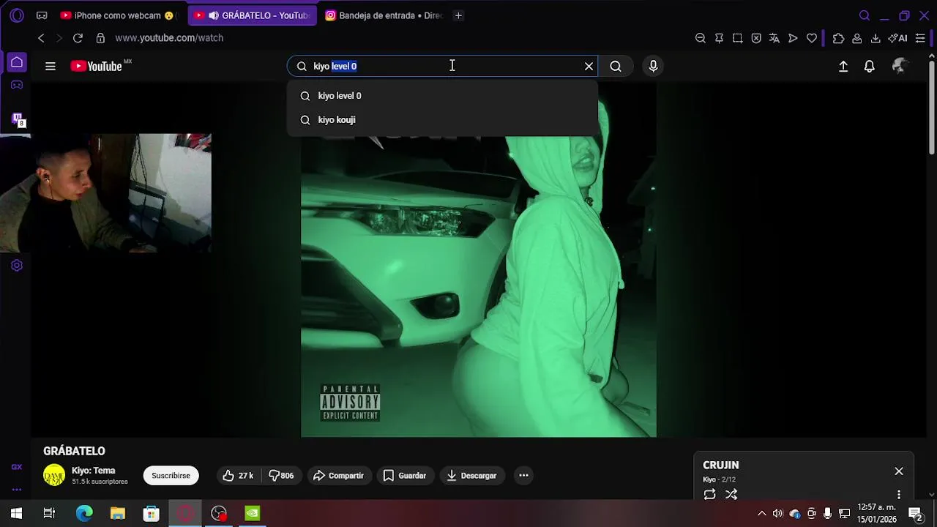Open sidebar settings gear icon
This screenshot has height=527, width=937.
point(17,266)
